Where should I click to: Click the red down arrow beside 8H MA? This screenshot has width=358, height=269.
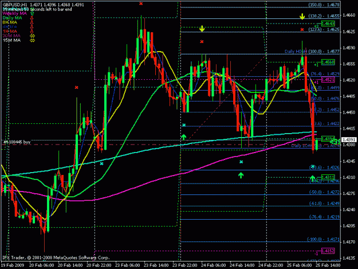[x=32, y=22]
